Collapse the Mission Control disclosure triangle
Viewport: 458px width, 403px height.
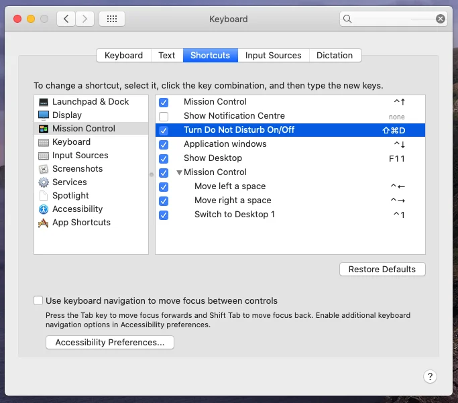(x=179, y=172)
